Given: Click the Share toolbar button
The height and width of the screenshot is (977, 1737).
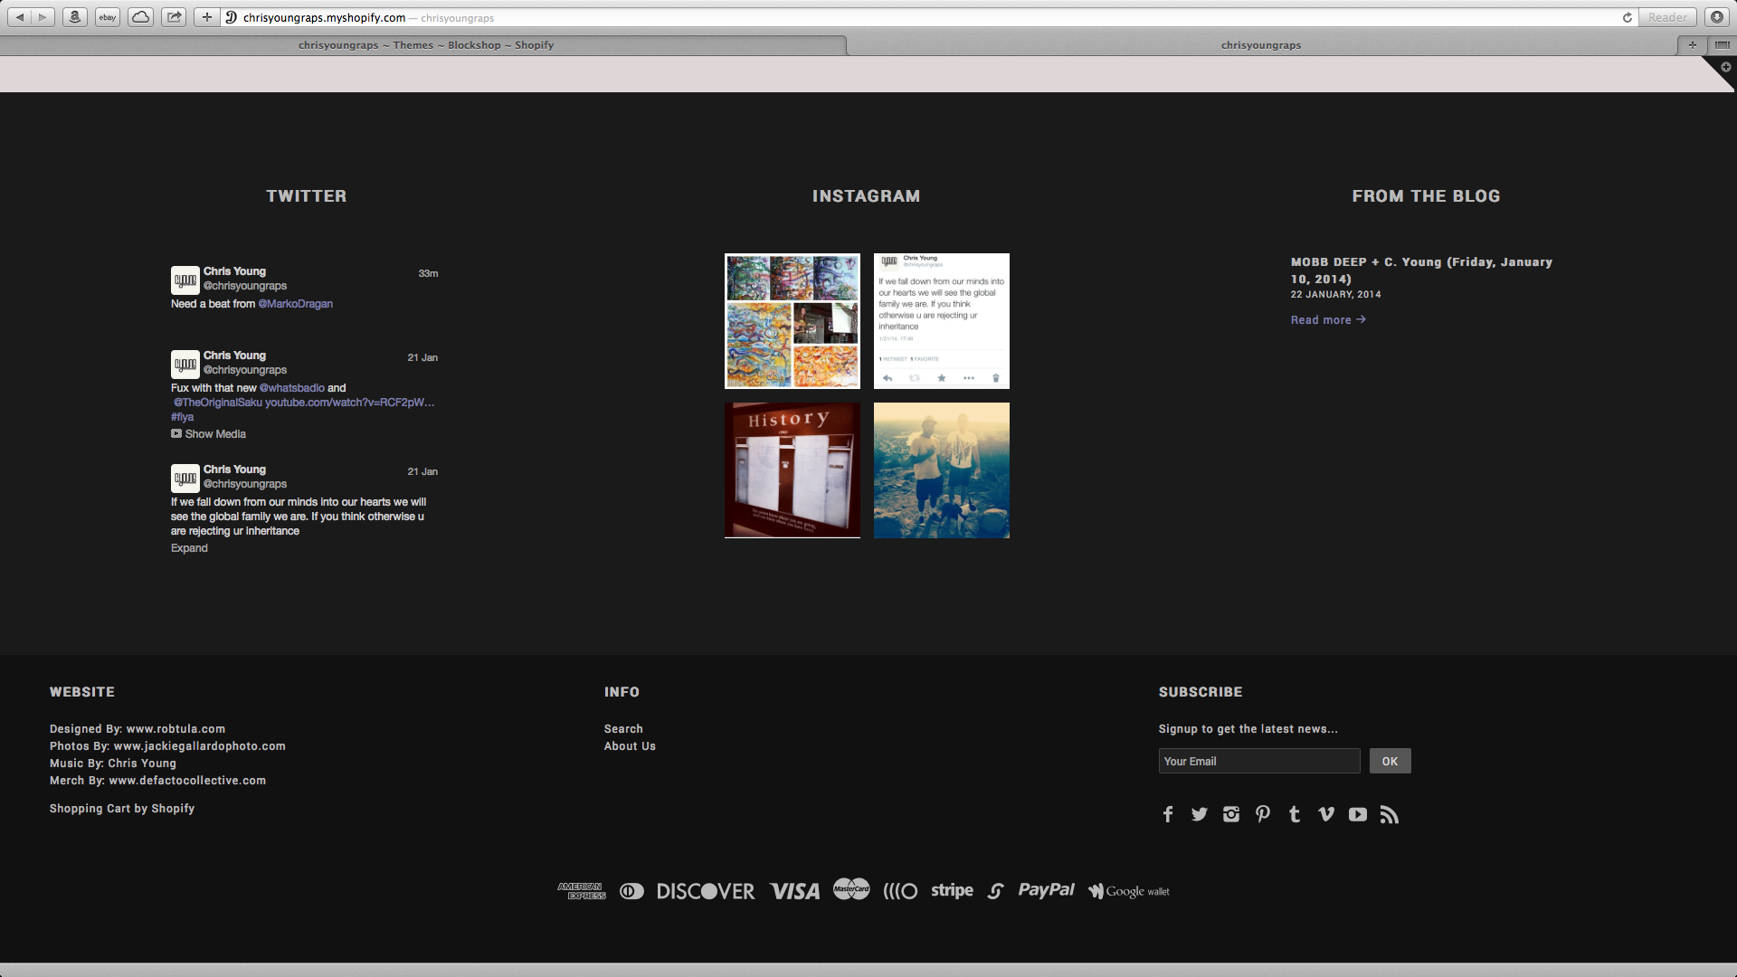Looking at the screenshot, I should pyautogui.click(x=174, y=17).
